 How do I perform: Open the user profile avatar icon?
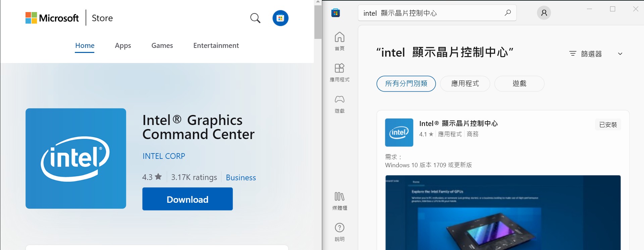coord(544,13)
